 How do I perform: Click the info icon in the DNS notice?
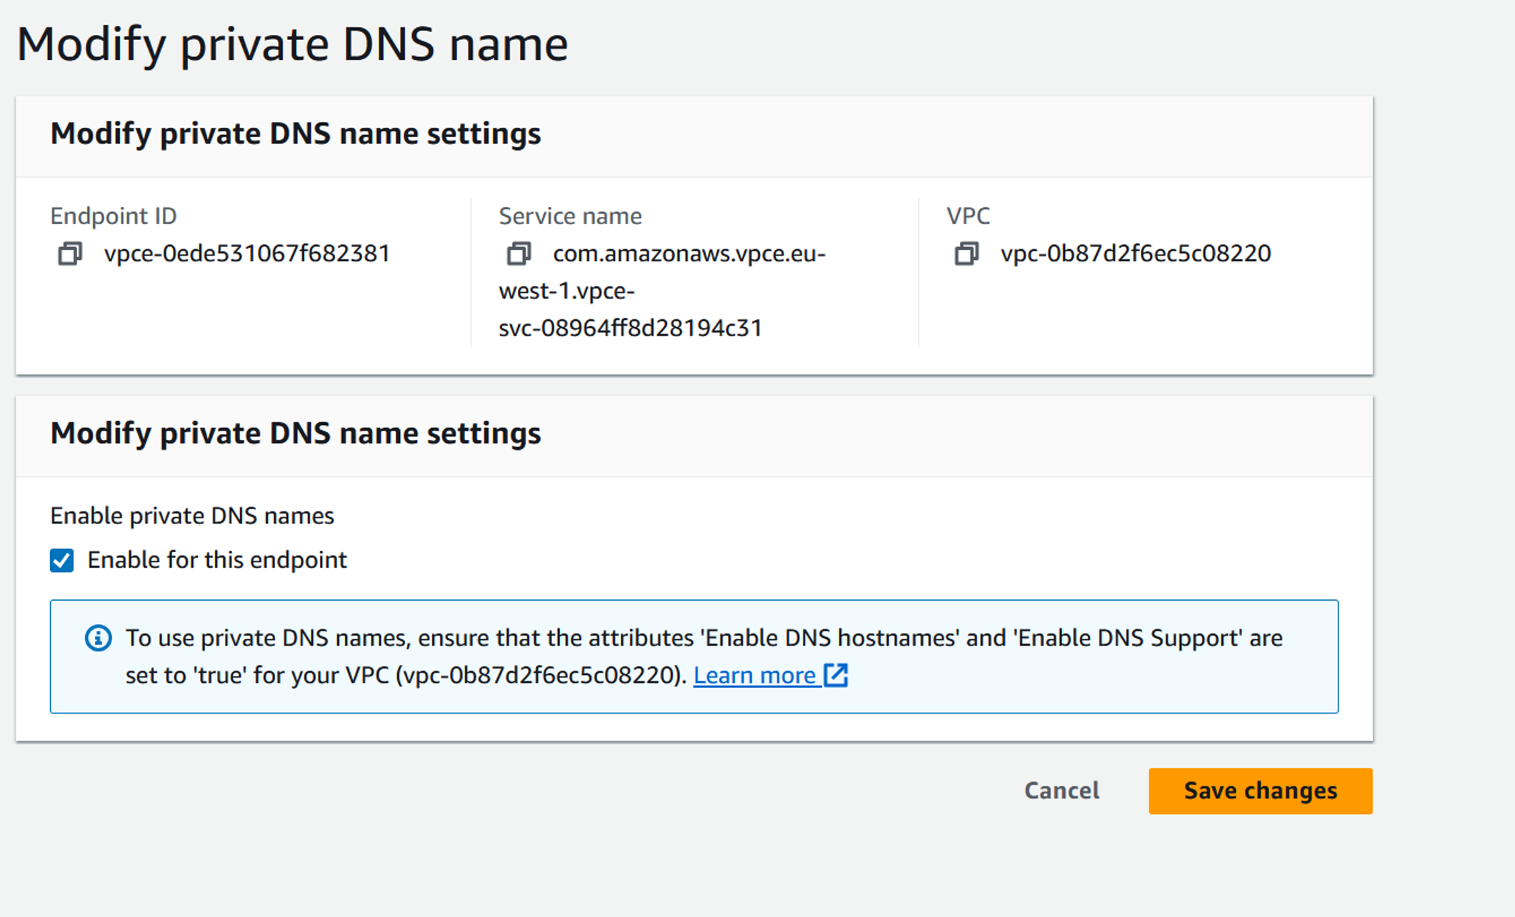(x=98, y=638)
